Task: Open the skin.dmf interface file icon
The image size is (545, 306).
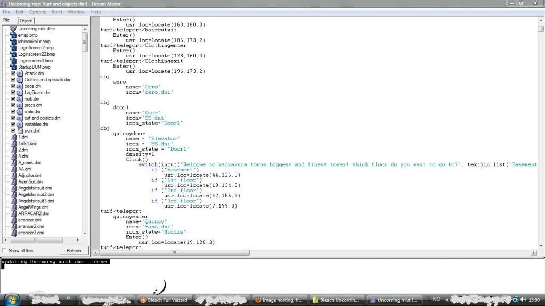Action: point(20,131)
